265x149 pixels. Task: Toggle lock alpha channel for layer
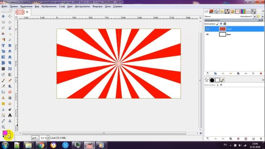pos(225,24)
